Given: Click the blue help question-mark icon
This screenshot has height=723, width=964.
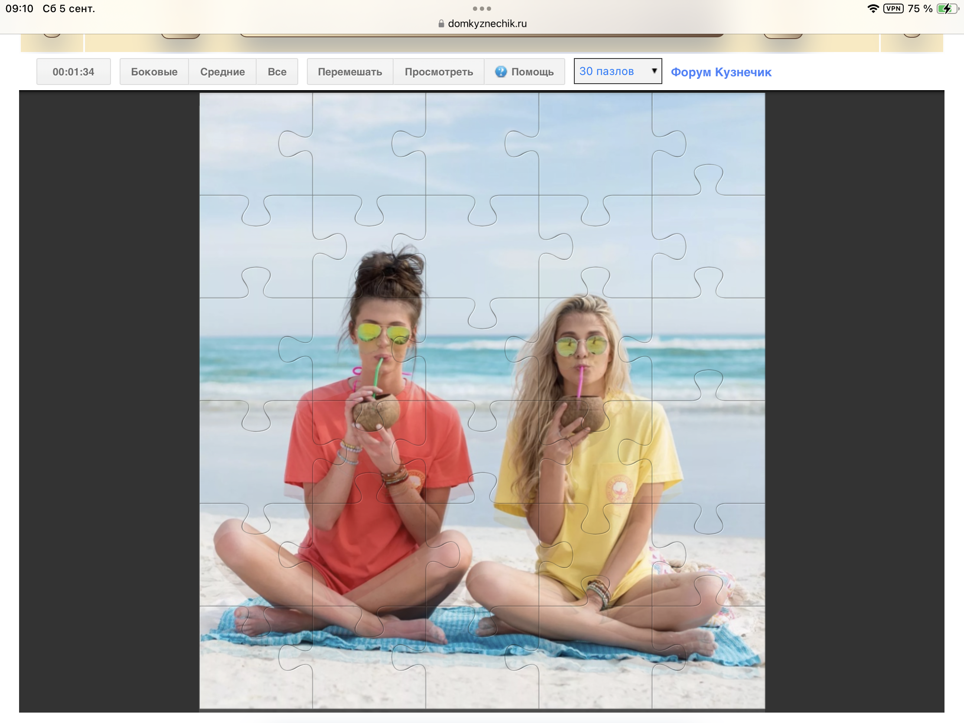Looking at the screenshot, I should tap(501, 72).
